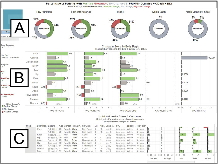Select the Pelvic Health body region label
Viewport: 218px width, 164px height.
(32, 95)
